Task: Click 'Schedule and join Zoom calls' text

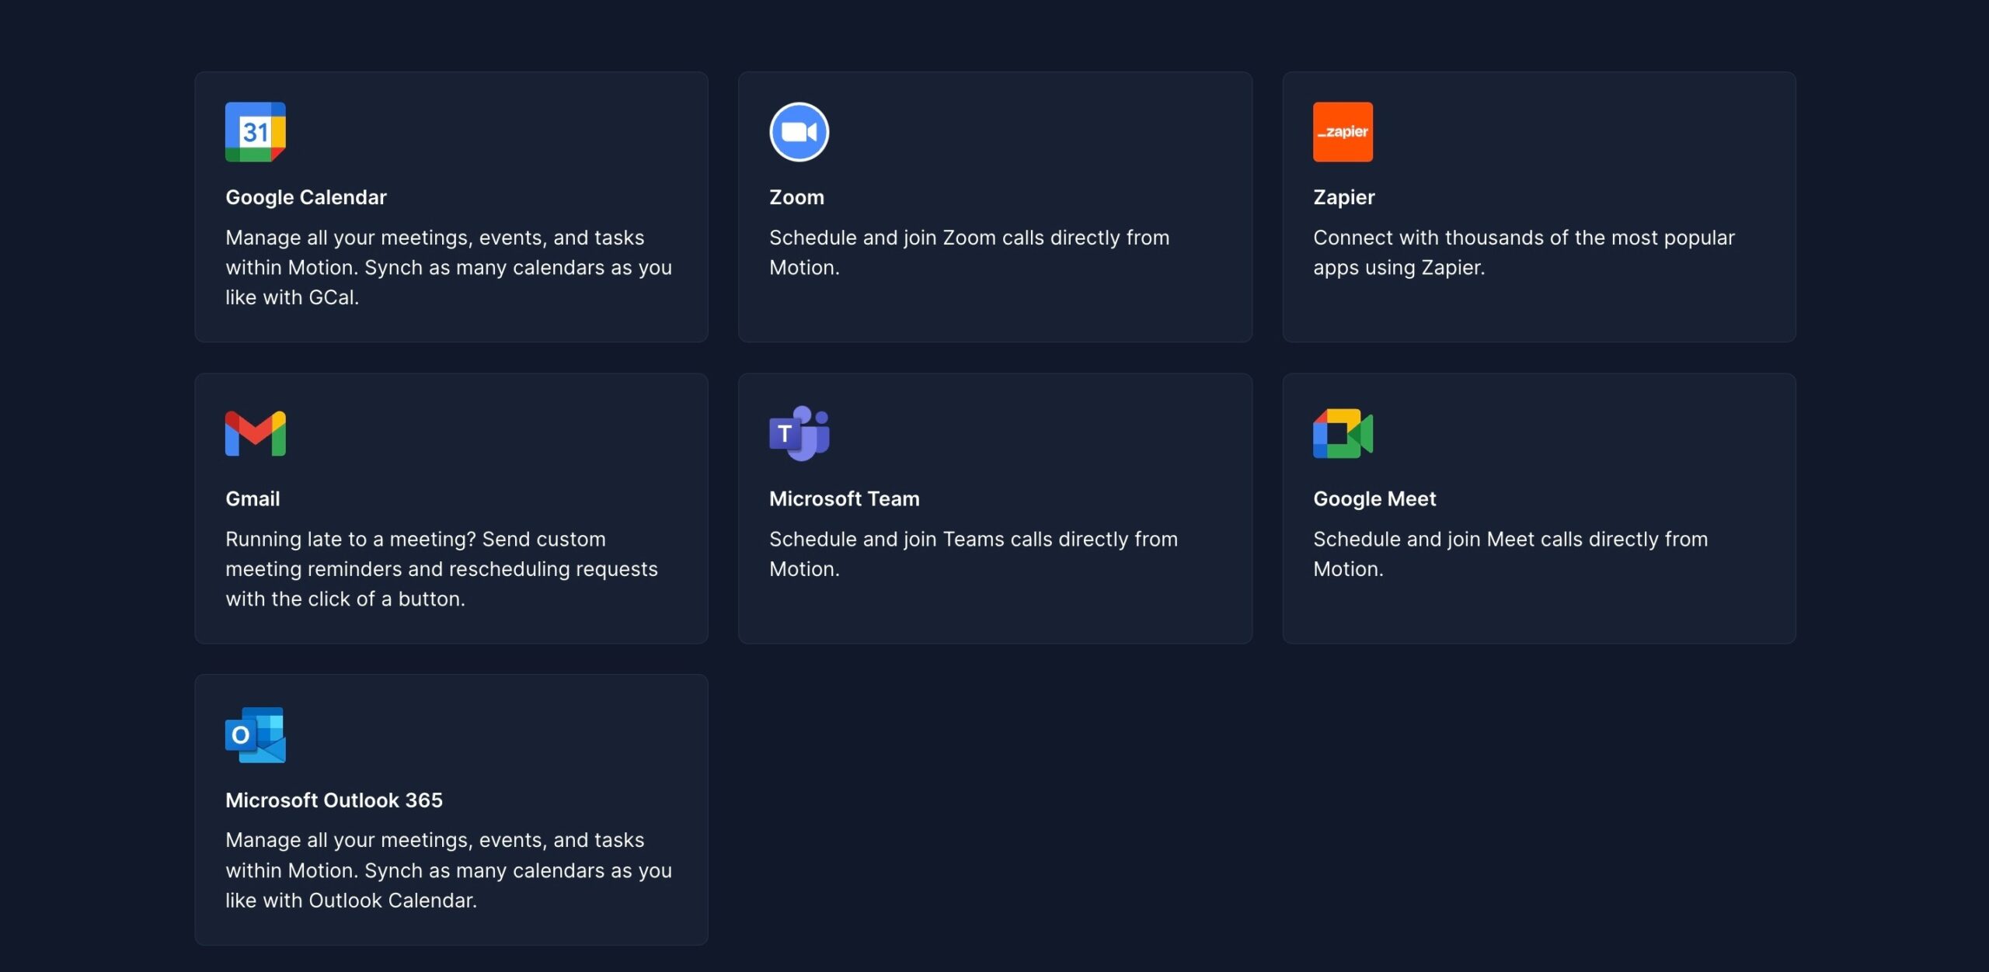Action: click(x=969, y=252)
